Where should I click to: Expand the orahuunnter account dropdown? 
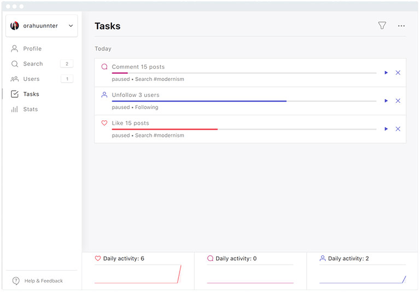[71, 26]
